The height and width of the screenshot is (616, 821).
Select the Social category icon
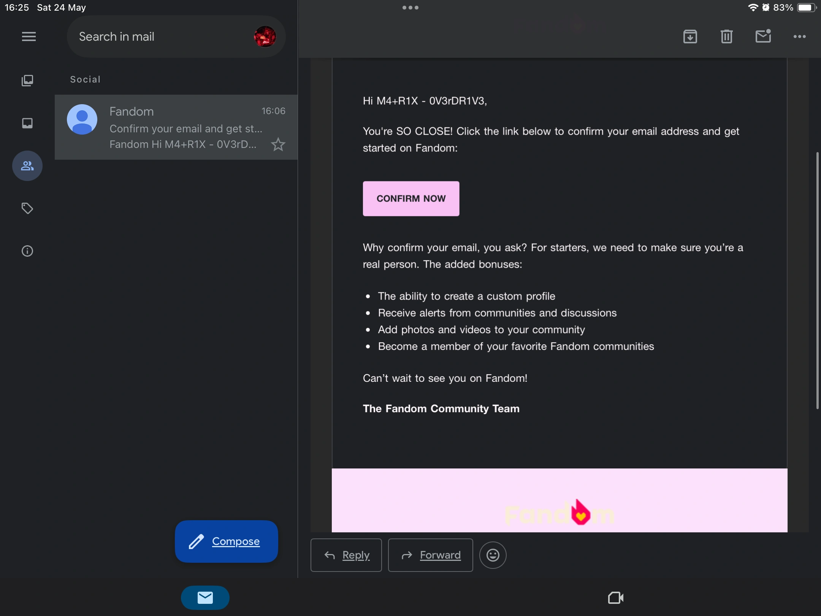[27, 166]
